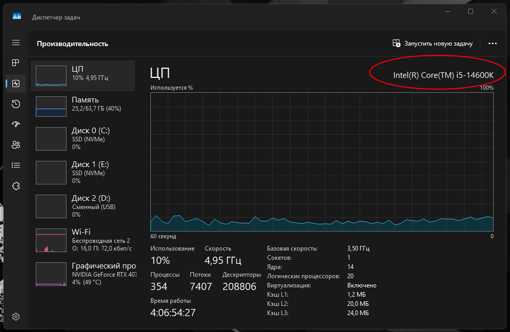Click the Базовая скорость 3,50 ГГц value
This screenshot has width=510, height=332.
(x=359, y=248)
